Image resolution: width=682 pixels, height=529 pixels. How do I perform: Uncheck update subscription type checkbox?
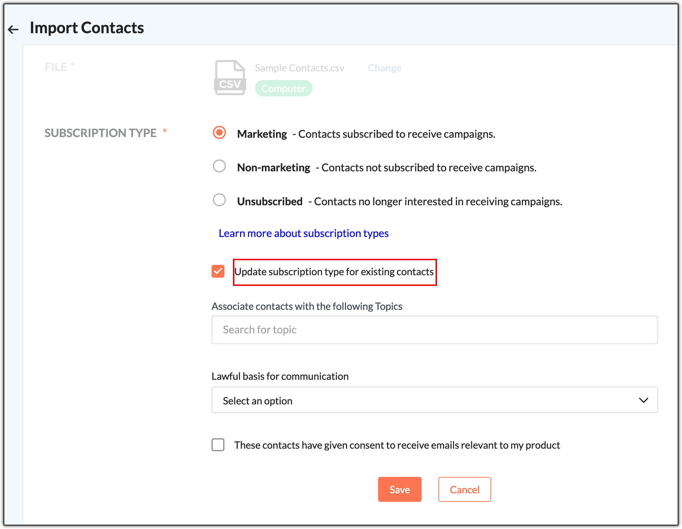[x=218, y=271]
